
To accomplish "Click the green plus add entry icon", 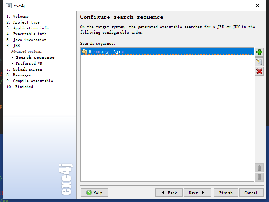I will click(x=259, y=52).
